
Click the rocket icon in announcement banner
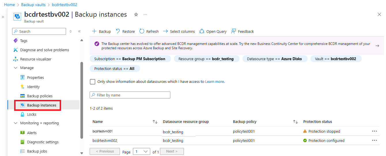click(x=97, y=44)
